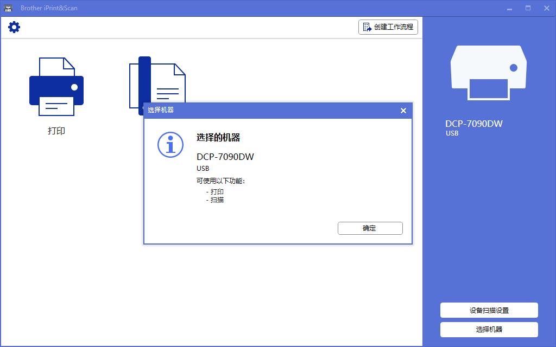
Task: Click the Brother iPrint&Scan title bar icon
Action: [x=7, y=8]
